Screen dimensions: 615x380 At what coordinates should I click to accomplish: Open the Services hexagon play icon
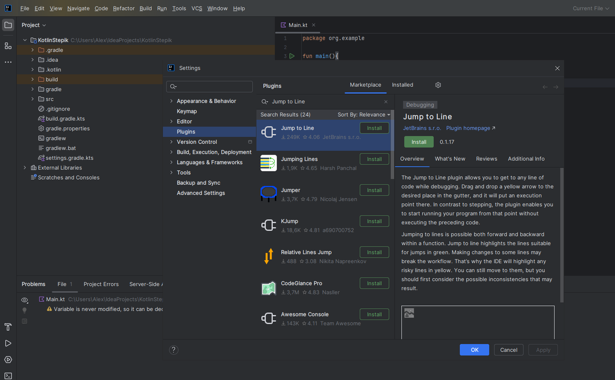point(8,360)
